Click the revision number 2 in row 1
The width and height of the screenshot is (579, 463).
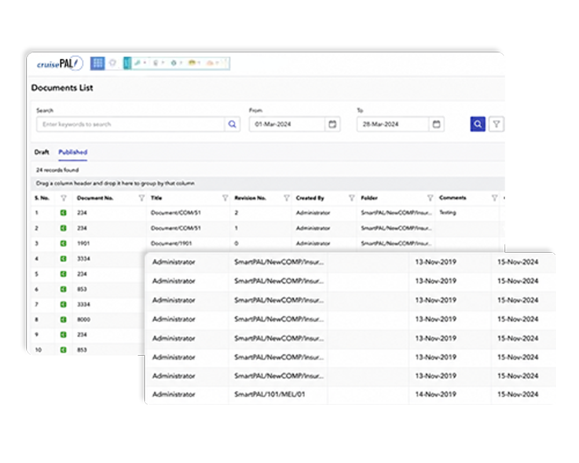pyautogui.click(x=236, y=213)
